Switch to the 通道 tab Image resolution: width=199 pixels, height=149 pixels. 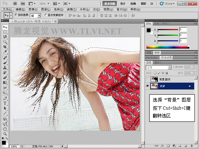click(157, 62)
